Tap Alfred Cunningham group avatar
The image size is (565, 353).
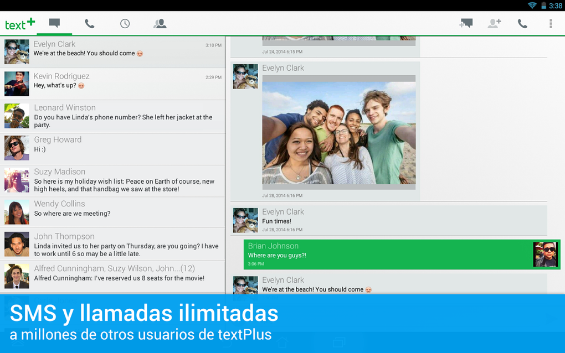(17, 276)
